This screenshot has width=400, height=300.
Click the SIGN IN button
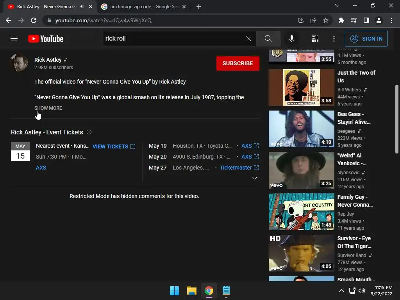coord(366,39)
